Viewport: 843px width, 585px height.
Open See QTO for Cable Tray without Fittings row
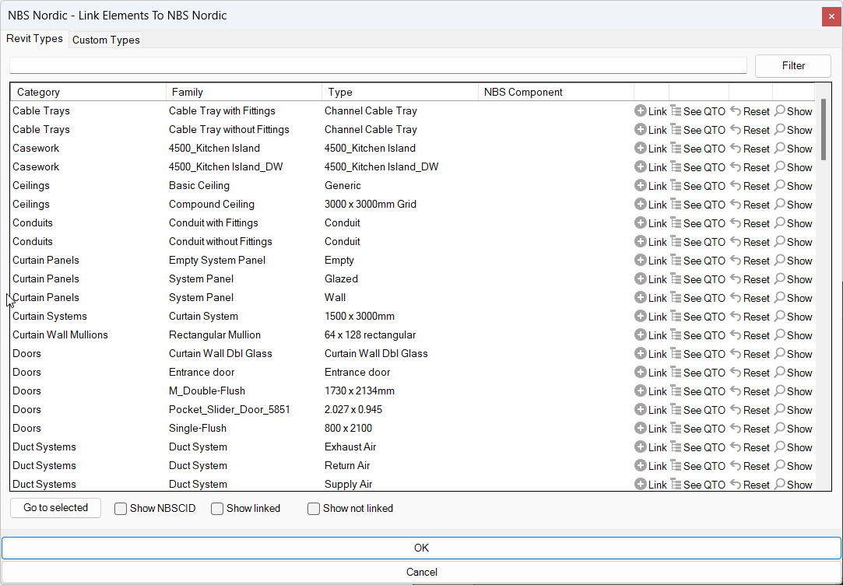(698, 130)
